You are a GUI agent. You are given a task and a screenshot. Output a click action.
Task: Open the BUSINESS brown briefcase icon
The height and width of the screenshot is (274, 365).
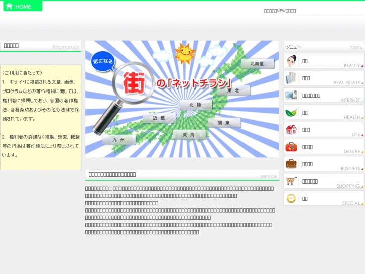pyautogui.click(x=291, y=164)
